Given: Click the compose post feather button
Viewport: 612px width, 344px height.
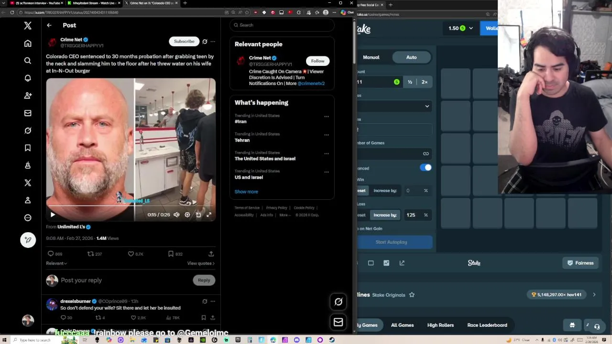Looking at the screenshot, I should (x=28, y=240).
